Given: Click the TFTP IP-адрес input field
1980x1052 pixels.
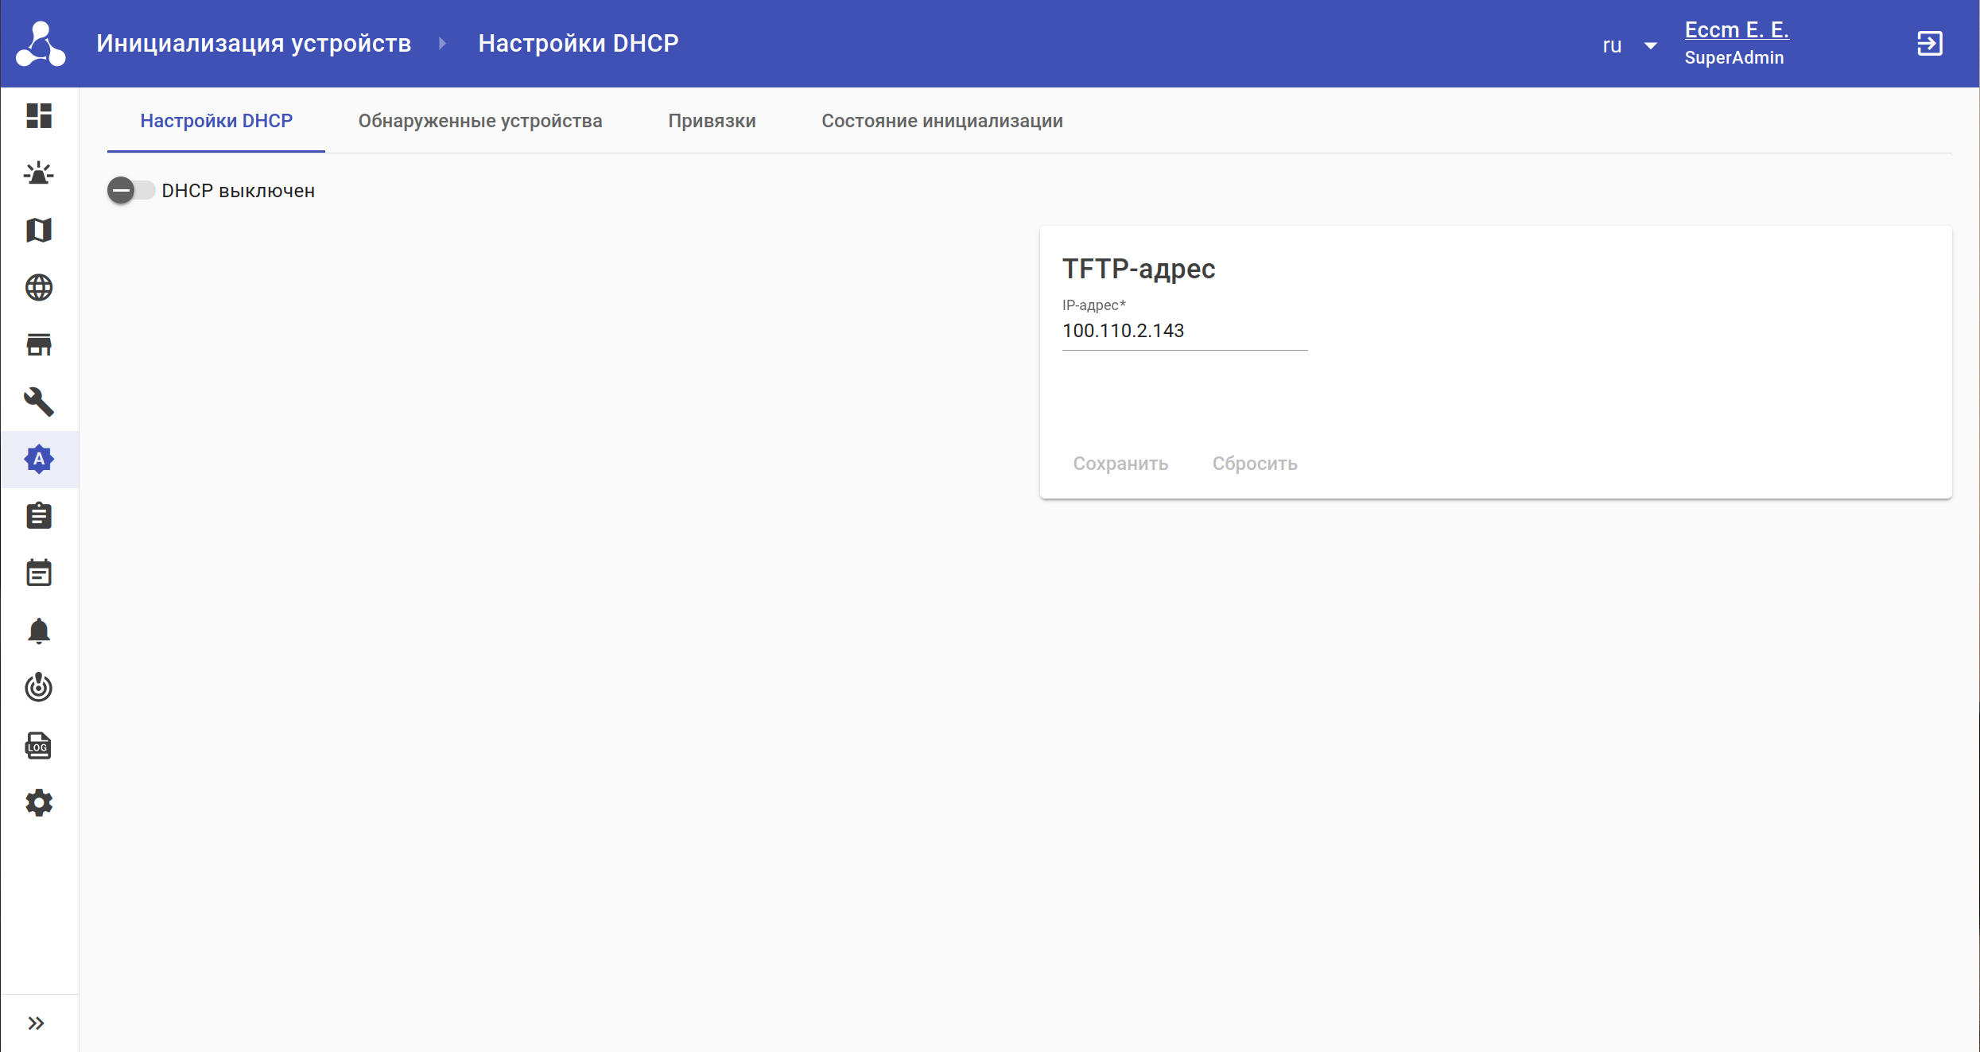Looking at the screenshot, I should 1183,332.
